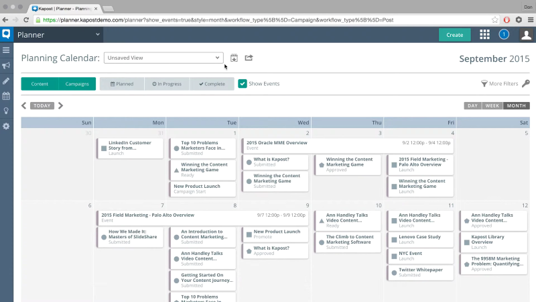Click the secure padlock icon in address bar

38,20
